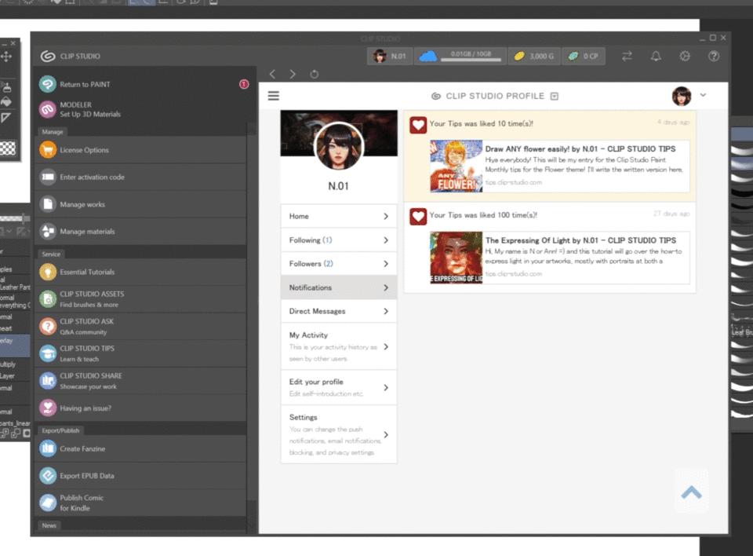Click the 0 CP Clippy points balance
The height and width of the screenshot is (556, 753).
584,57
